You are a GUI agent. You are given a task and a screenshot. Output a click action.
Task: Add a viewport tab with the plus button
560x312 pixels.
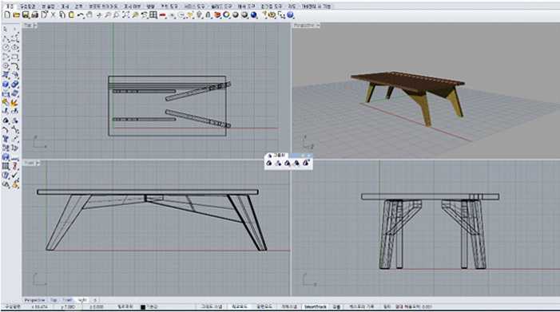point(94,300)
